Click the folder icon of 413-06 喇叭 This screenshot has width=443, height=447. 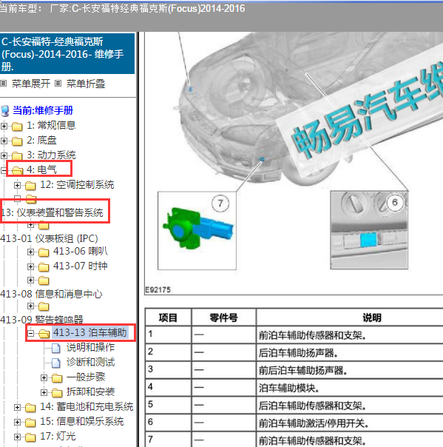coord(44,252)
